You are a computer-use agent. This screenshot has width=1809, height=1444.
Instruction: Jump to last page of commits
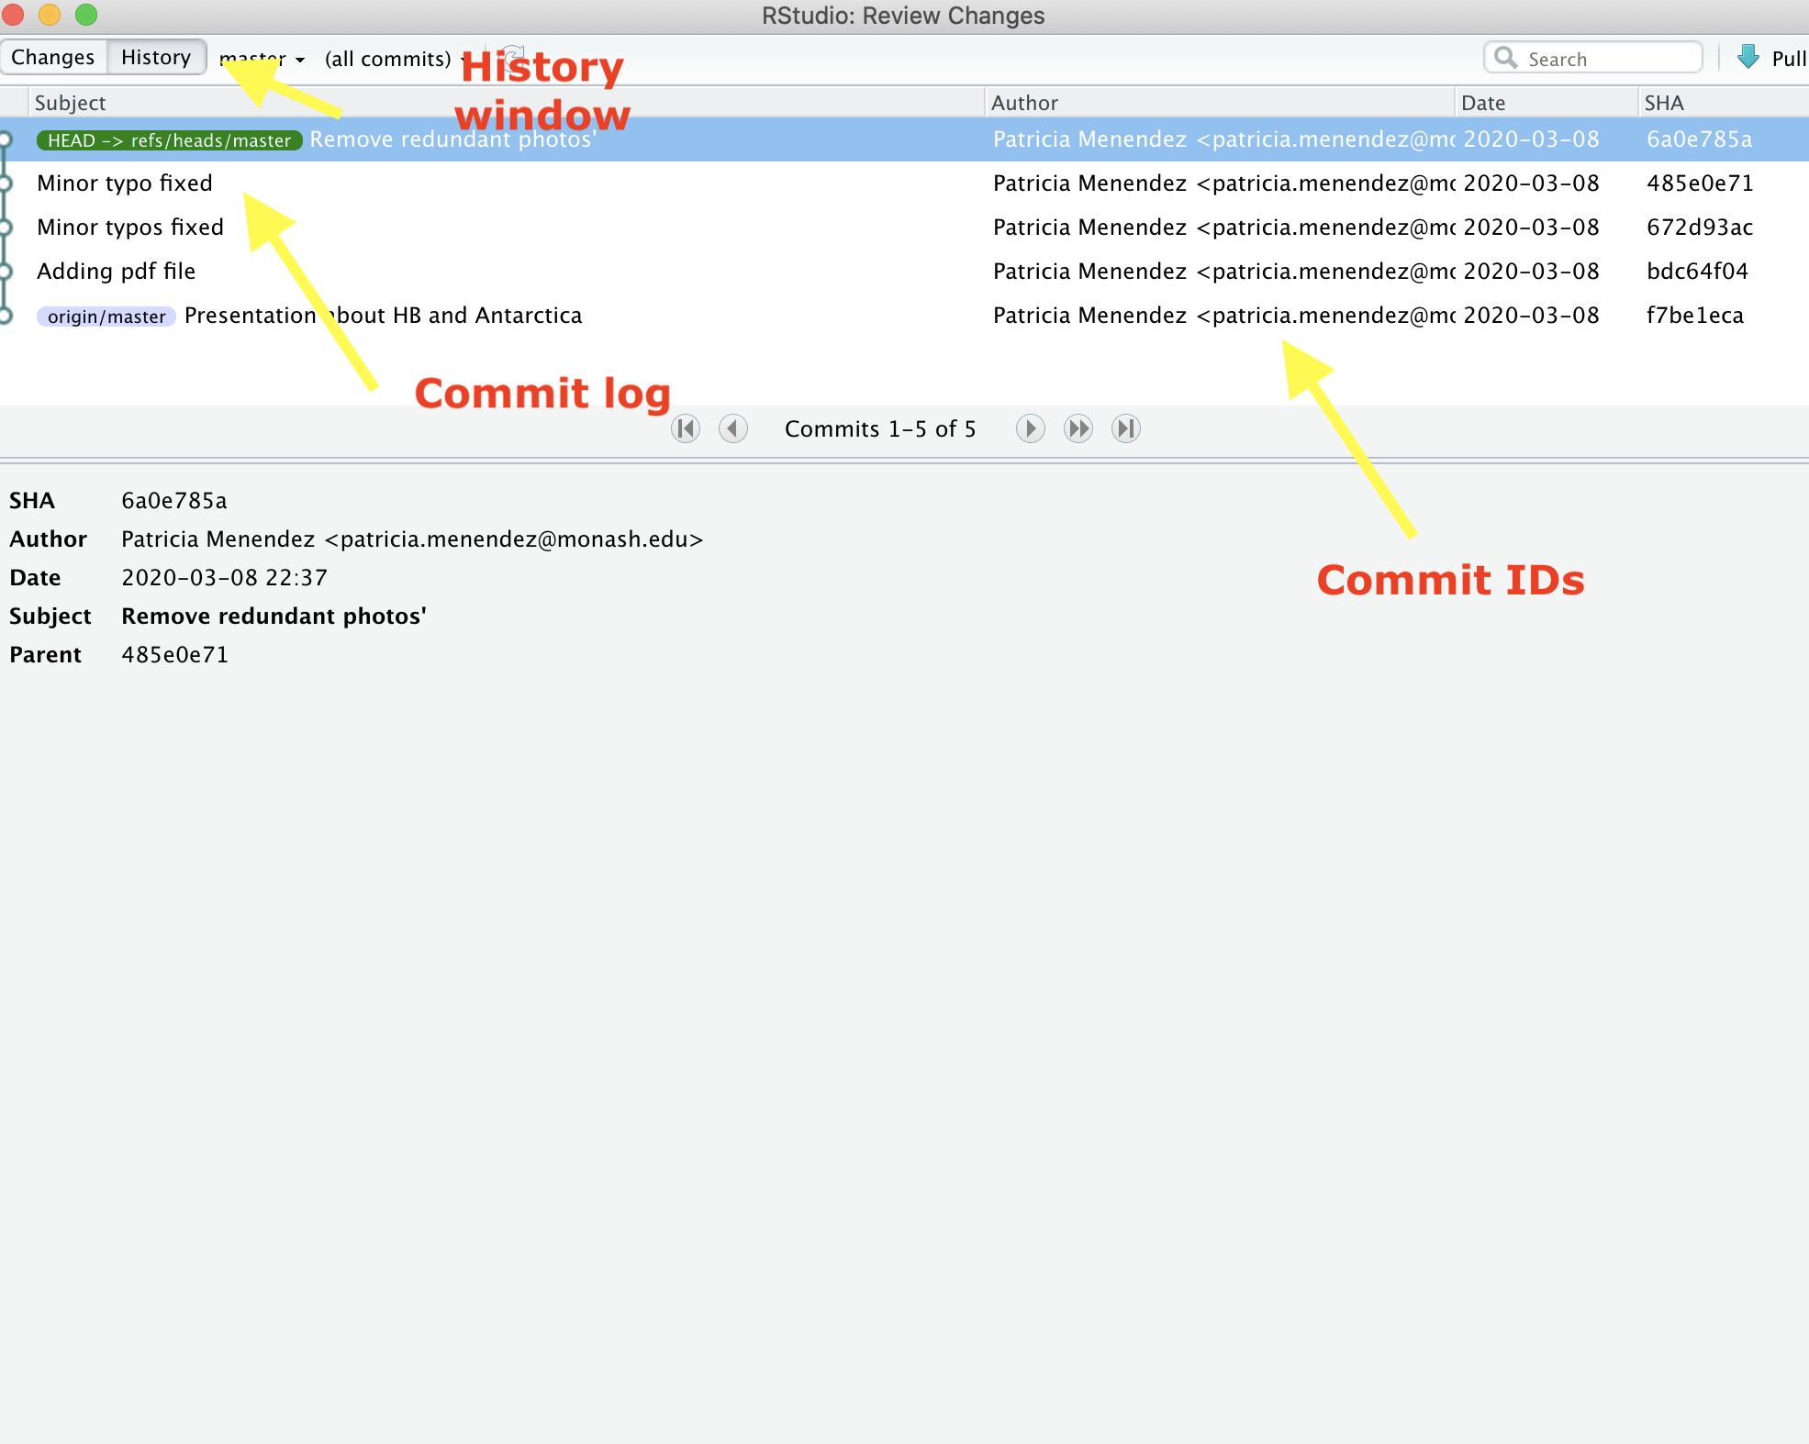point(1125,428)
